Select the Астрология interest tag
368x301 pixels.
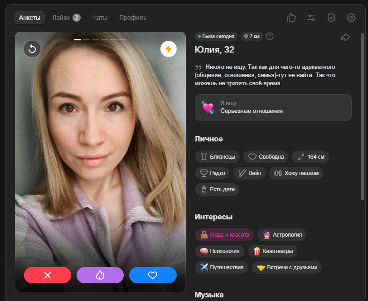(282, 235)
